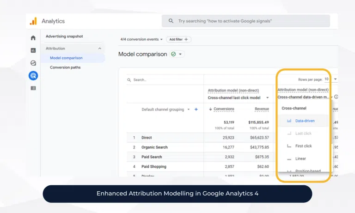Click the info icon beside data-driven model

pyautogui.click(x=336, y=97)
